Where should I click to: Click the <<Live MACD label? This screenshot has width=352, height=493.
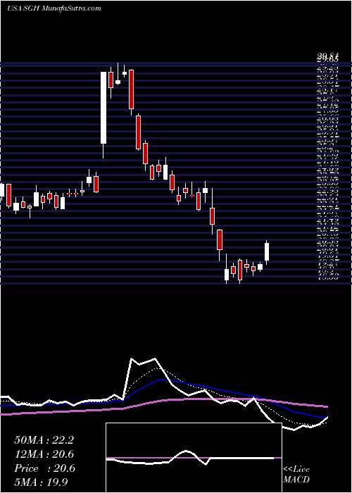pos(296,475)
